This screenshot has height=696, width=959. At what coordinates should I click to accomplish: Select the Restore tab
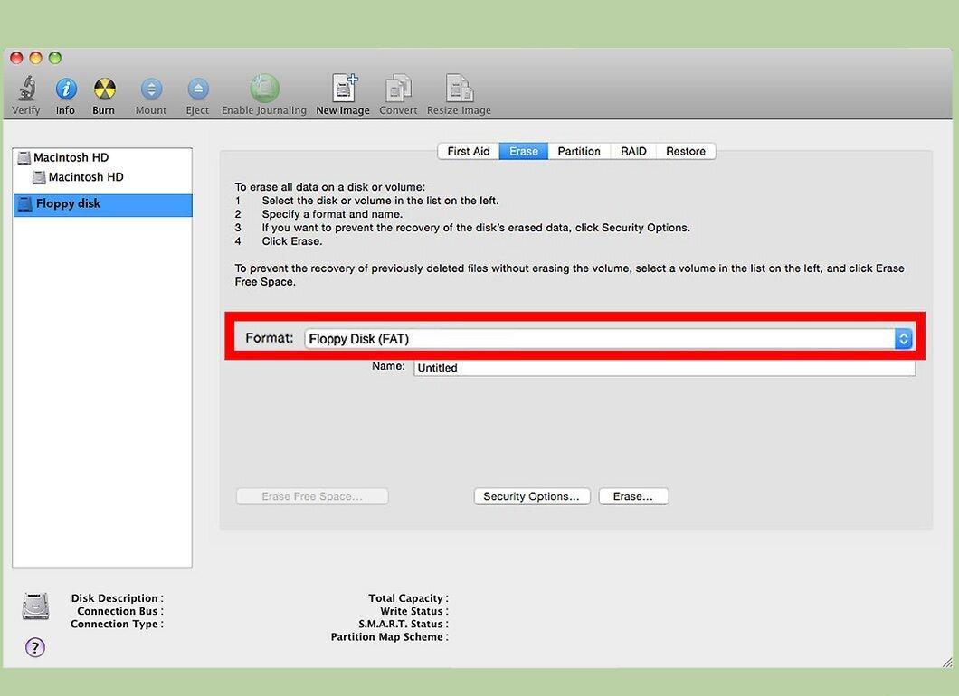point(686,151)
